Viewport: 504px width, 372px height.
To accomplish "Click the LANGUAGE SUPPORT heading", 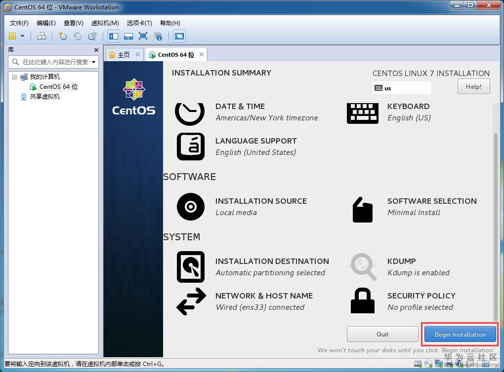I will [x=256, y=141].
